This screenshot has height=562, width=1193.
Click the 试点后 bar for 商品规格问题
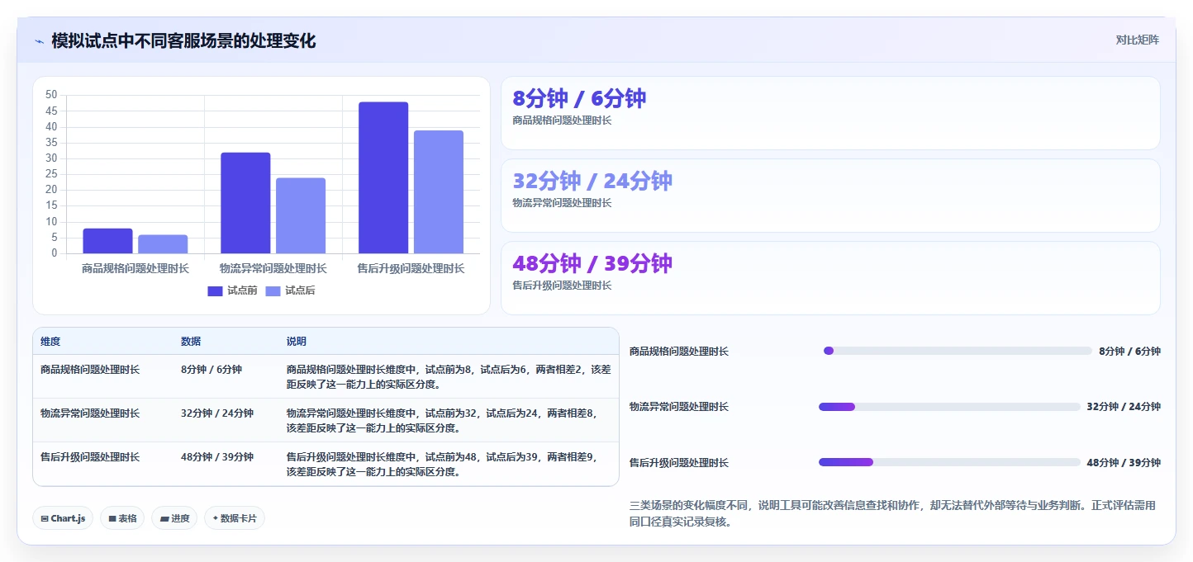tap(163, 244)
